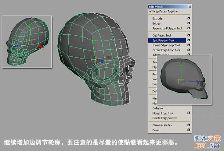
Task: Select Append to Polygon Tool
Action: click(x=167, y=28)
